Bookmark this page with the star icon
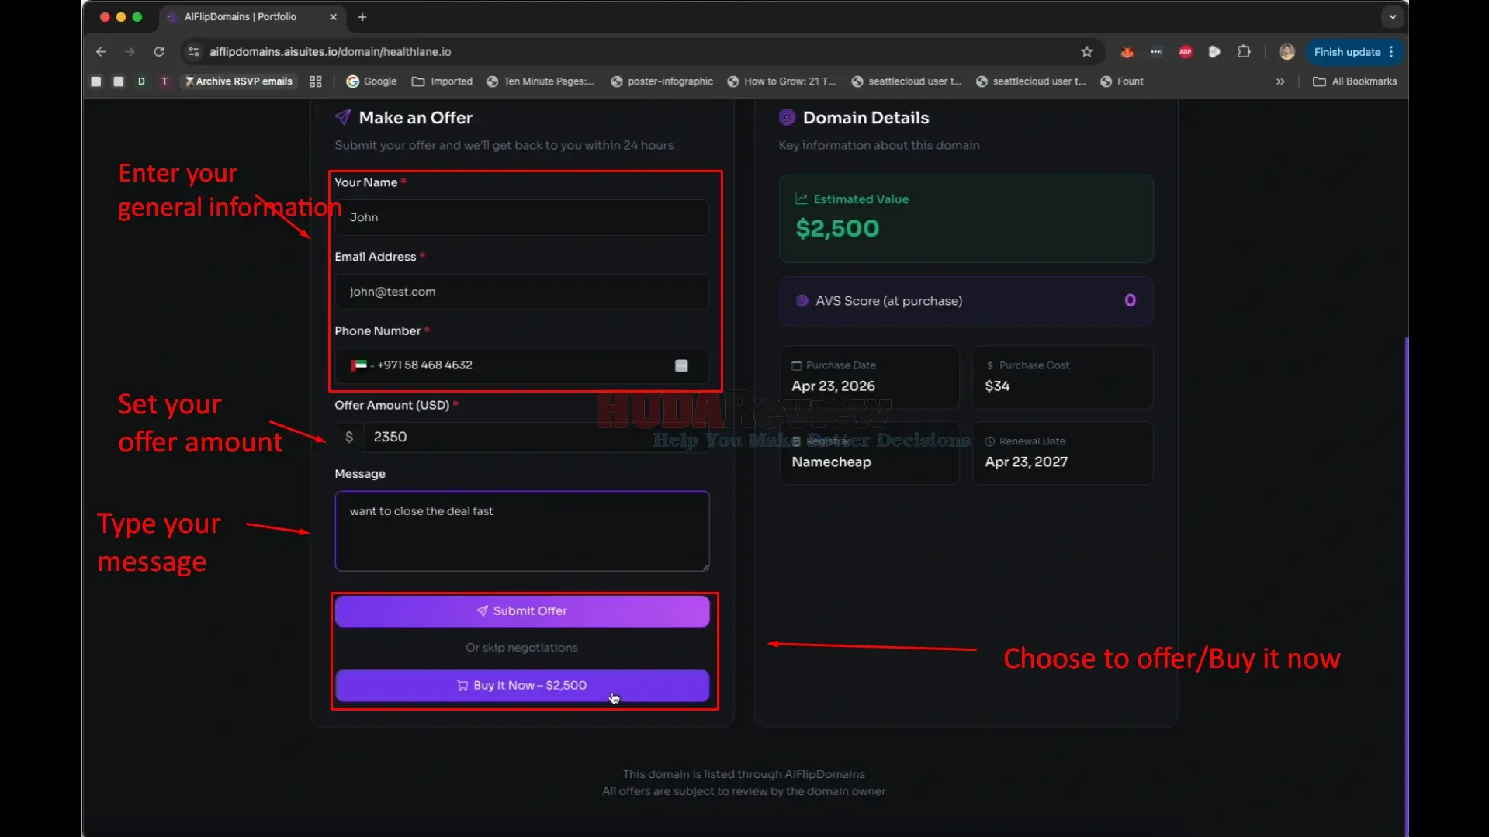 1086,52
